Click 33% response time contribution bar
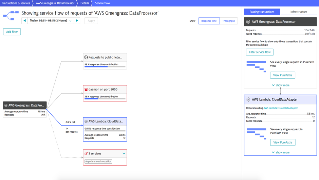The width and height of the screenshot is (319, 180). (x=105, y=99)
